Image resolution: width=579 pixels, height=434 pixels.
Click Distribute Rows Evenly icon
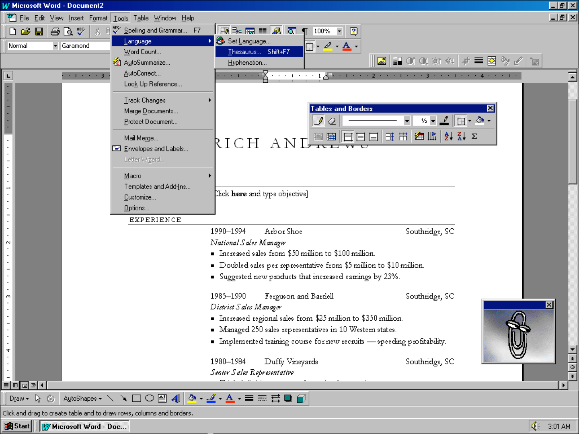pyautogui.click(x=390, y=137)
